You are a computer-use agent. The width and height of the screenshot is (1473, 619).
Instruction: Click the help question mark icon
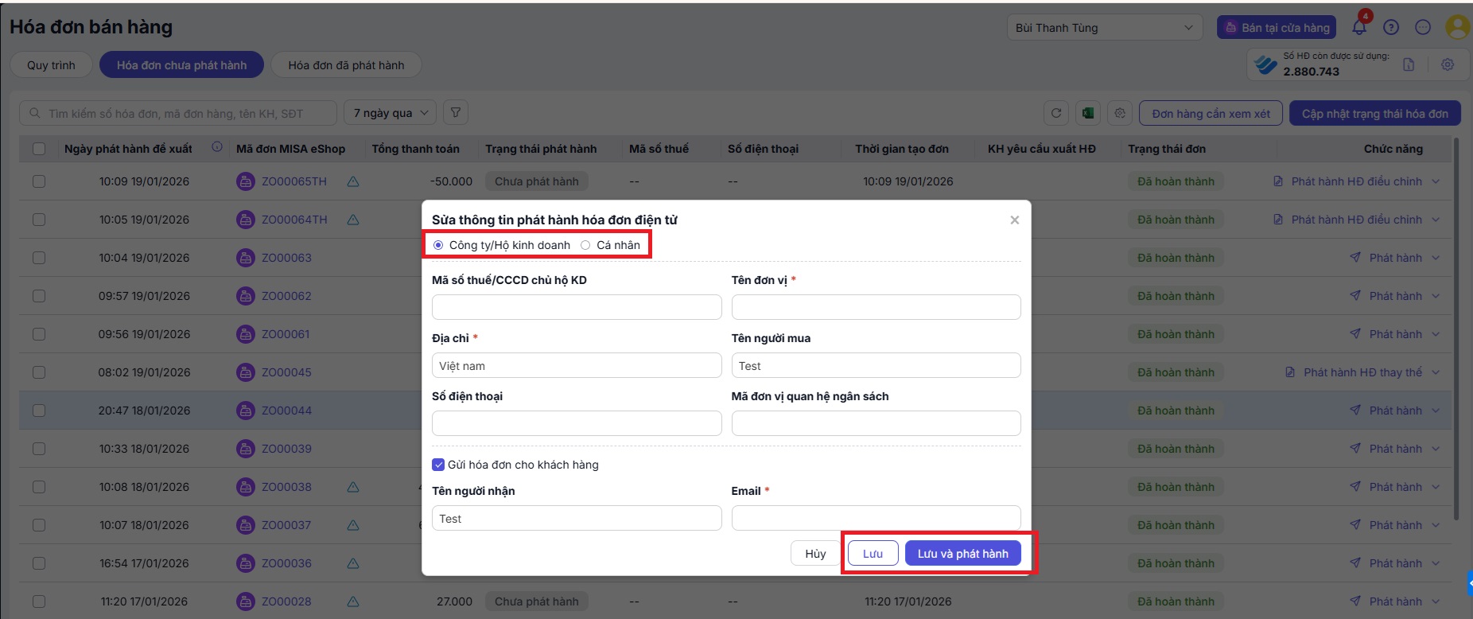(x=1391, y=28)
